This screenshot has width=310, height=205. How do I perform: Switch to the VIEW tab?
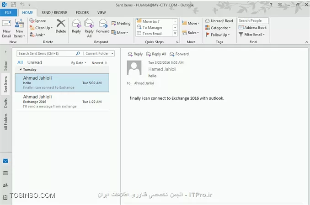coord(102,13)
